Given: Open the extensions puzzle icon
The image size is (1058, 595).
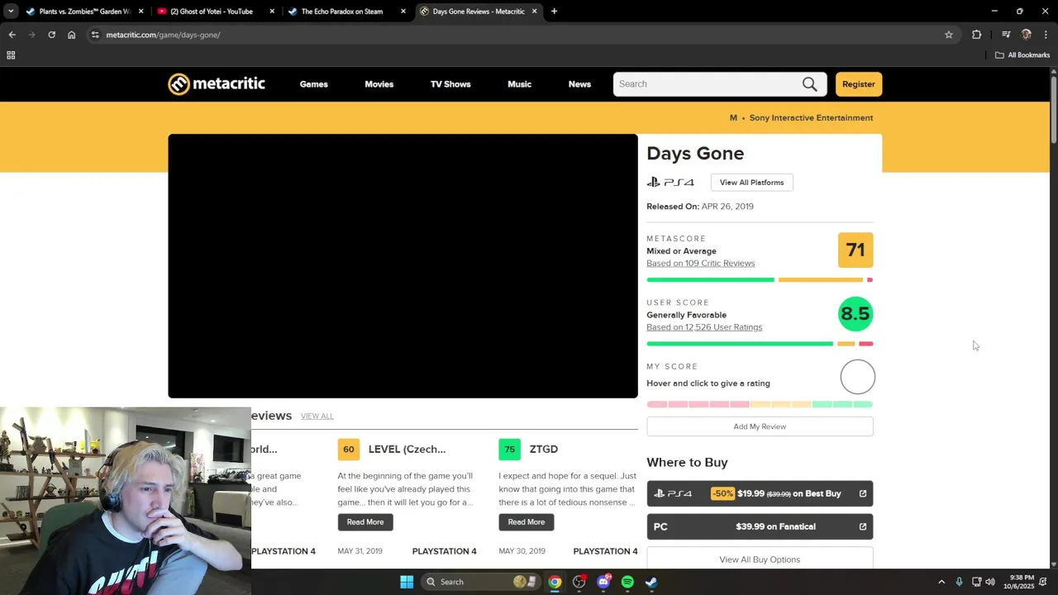Looking at the screenshot, I should tap(977, 35).
